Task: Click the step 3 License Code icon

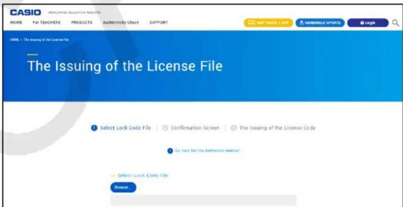Action: 233,128
